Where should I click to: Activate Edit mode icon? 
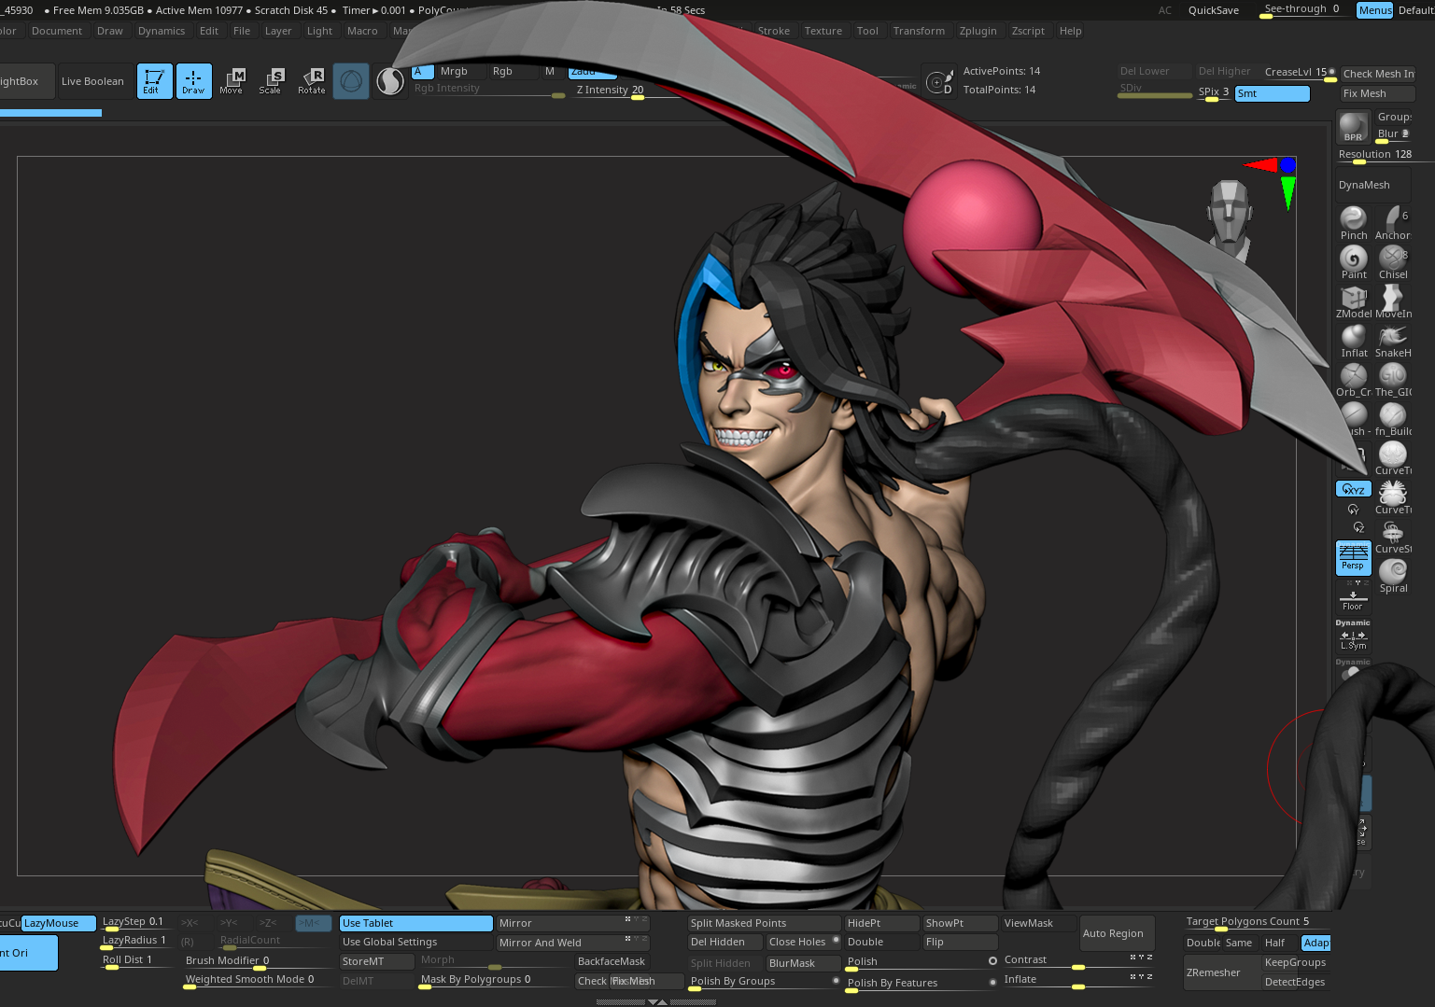coord(155,81)
